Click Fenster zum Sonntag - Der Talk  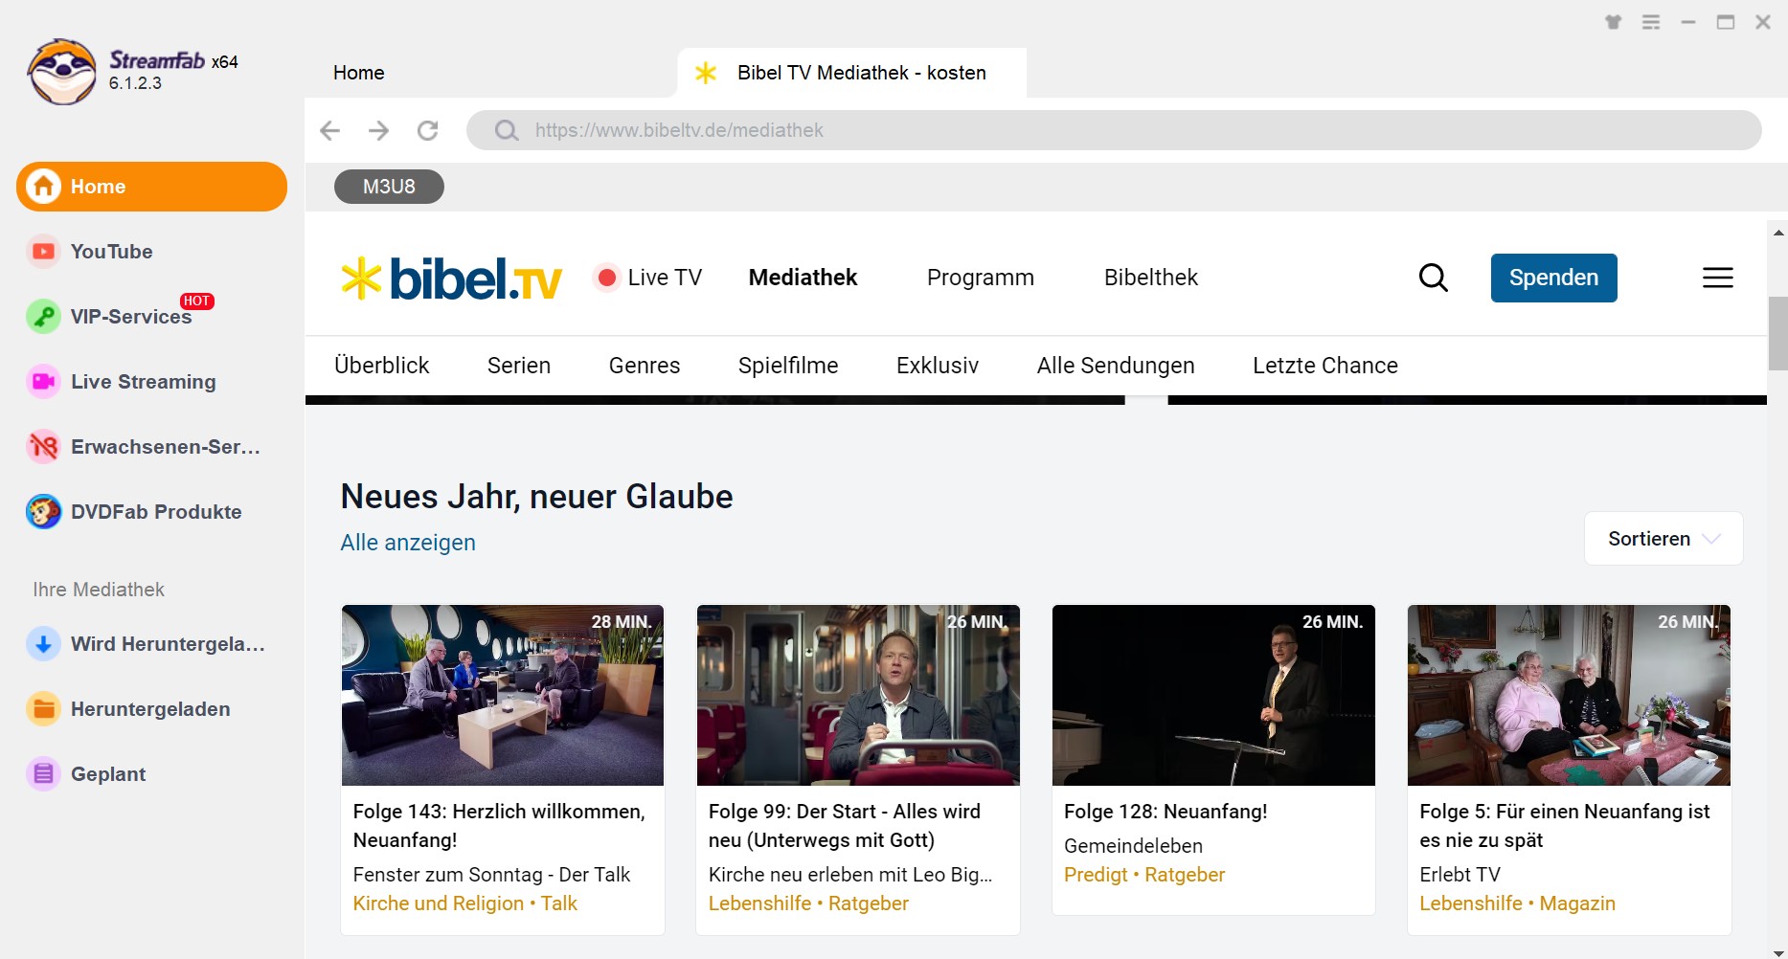(491, 875)
